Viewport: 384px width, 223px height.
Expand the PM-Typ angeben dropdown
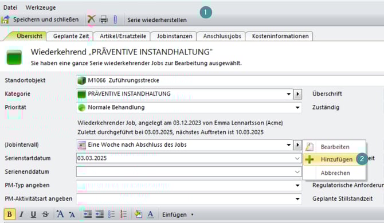point(297,186)
